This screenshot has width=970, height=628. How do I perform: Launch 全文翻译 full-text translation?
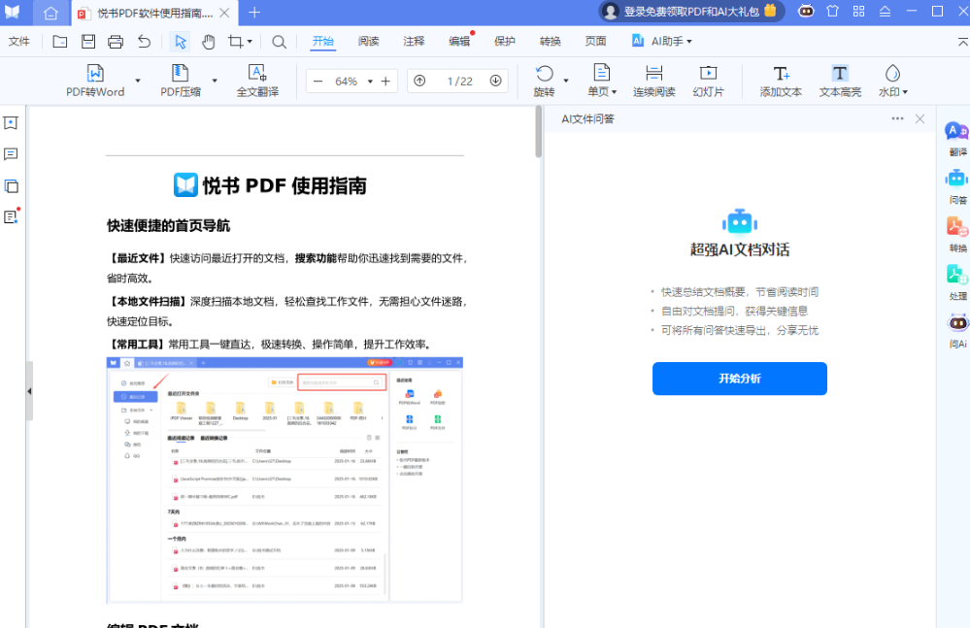[x=257, y=81]
